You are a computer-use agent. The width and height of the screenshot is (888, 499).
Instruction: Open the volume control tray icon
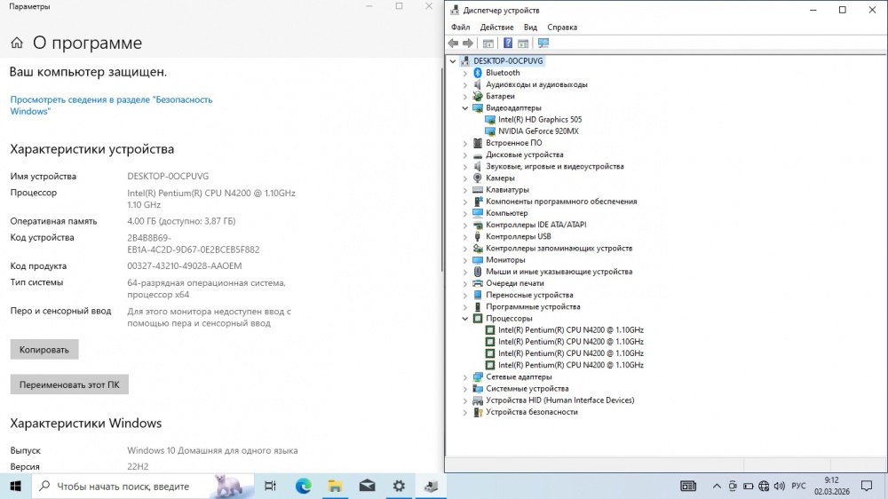point(780,486)
